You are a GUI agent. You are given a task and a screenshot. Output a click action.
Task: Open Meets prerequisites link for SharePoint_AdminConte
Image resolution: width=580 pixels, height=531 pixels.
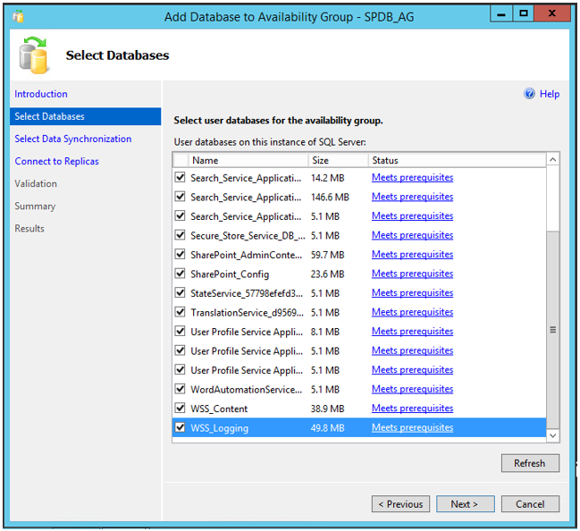point(413,254)
